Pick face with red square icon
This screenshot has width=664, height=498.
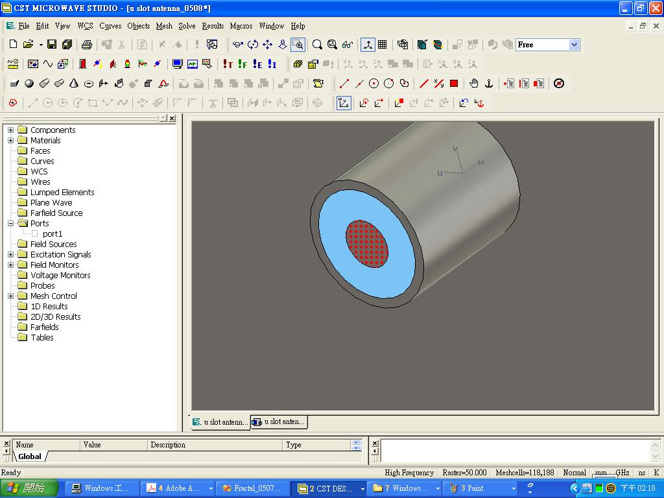(x=454, y=84)
